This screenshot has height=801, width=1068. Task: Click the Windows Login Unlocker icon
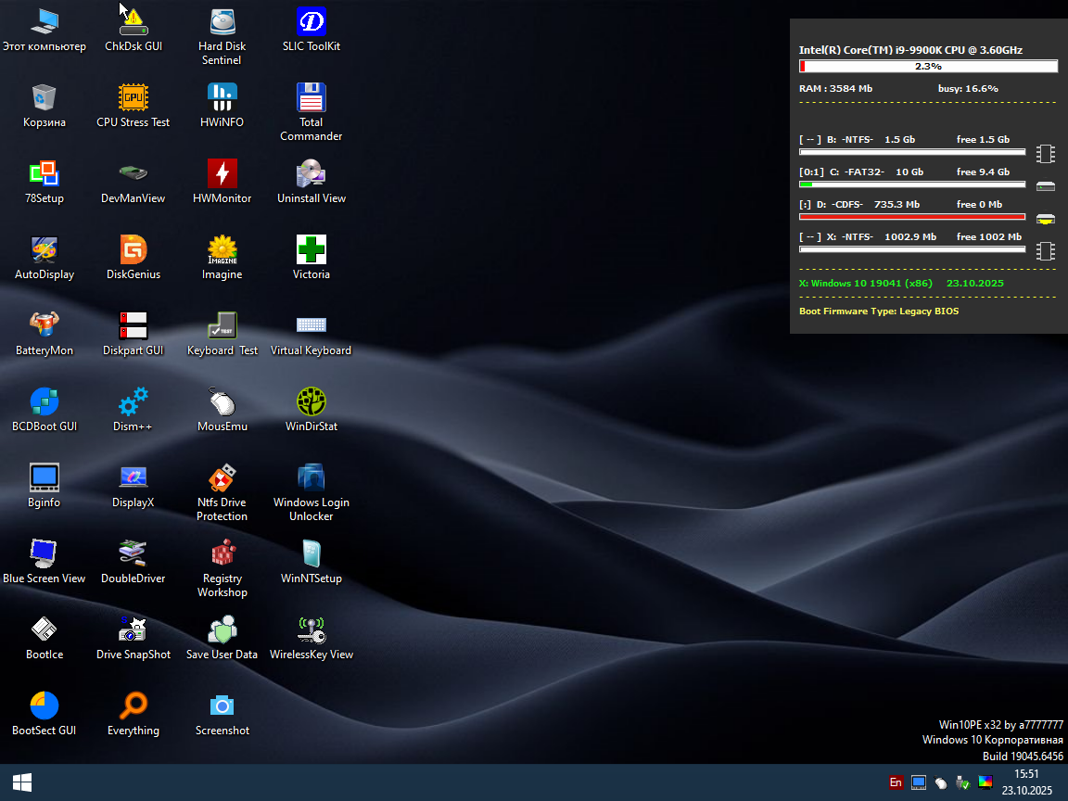coord(311,477)
